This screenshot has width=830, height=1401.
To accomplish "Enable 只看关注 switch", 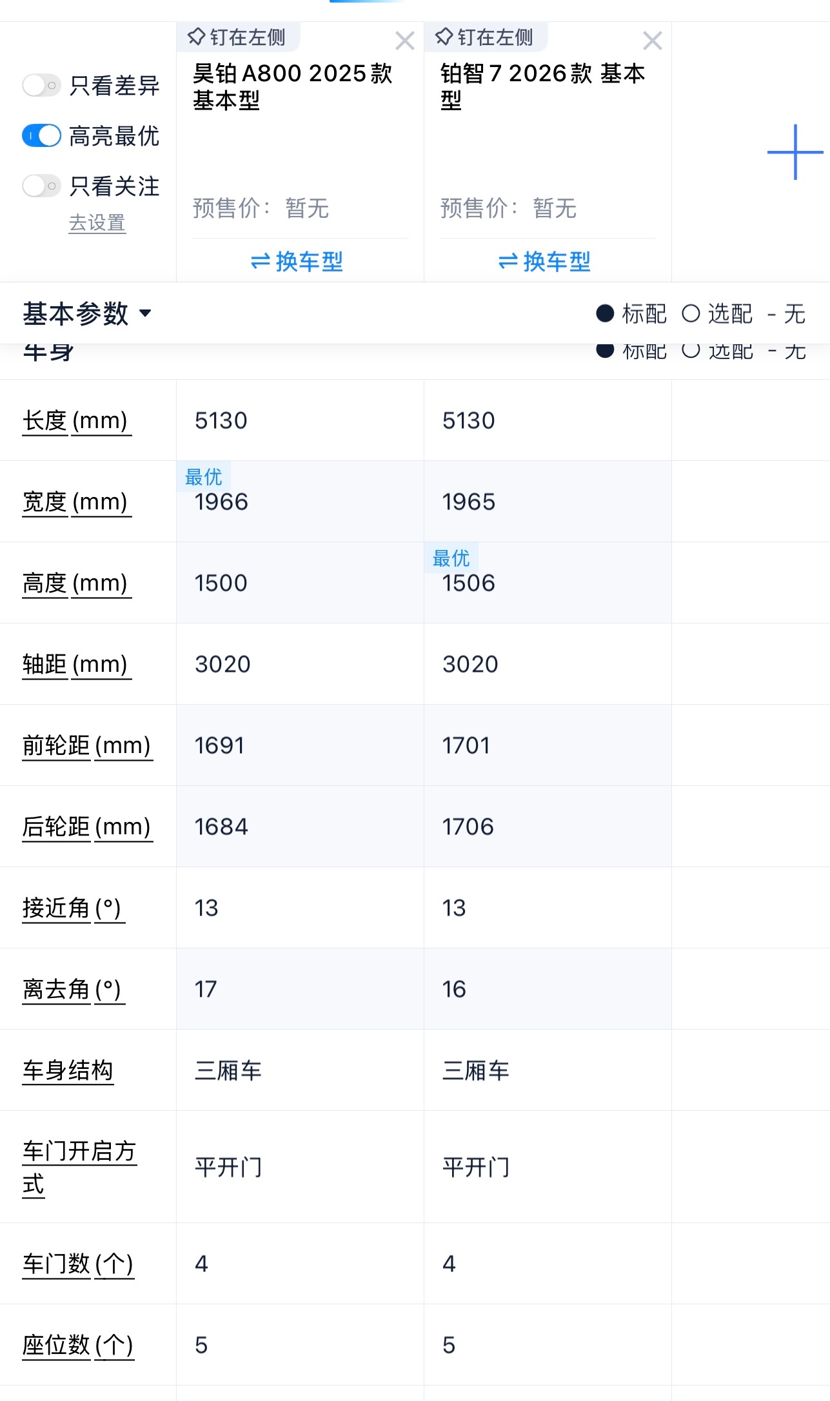I will [42, 186].
